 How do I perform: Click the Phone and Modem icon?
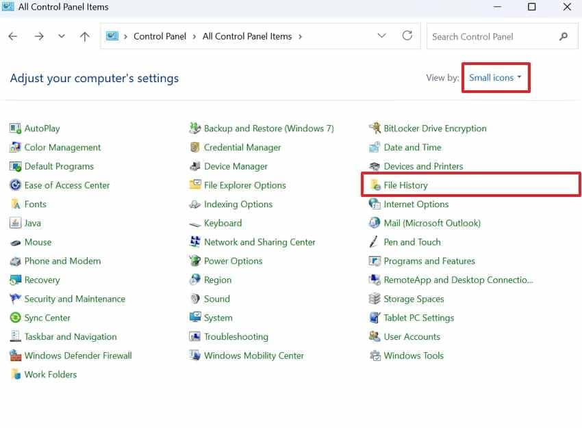coord(15,261)
